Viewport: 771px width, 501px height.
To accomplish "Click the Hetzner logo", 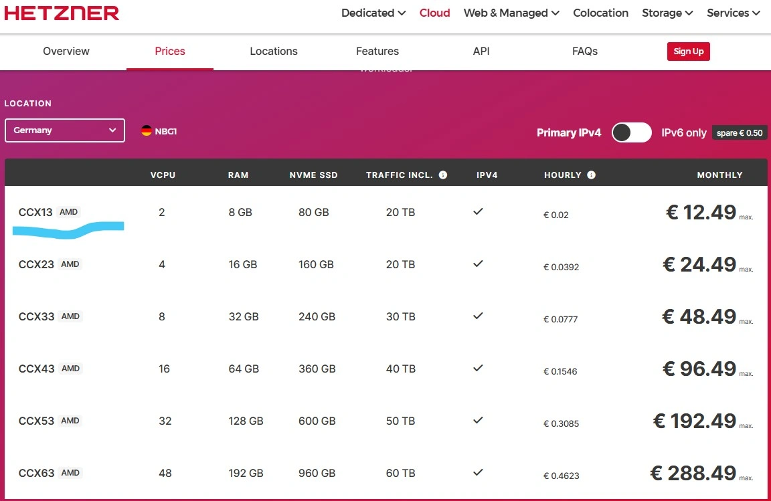I will click(62, 13).
